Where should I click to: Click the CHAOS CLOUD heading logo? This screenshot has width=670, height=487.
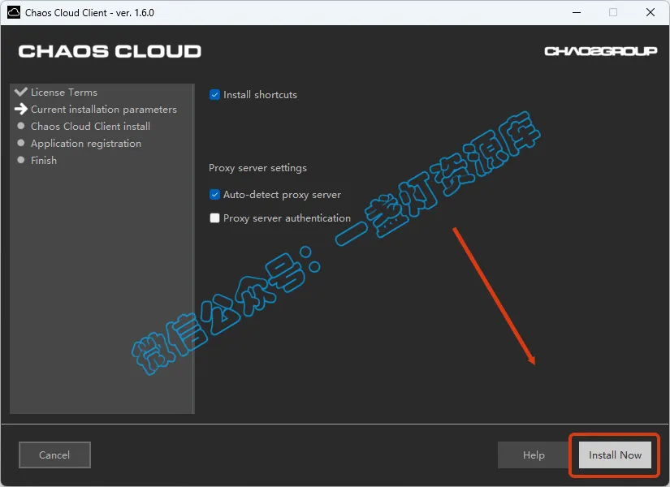click(110, 51)
